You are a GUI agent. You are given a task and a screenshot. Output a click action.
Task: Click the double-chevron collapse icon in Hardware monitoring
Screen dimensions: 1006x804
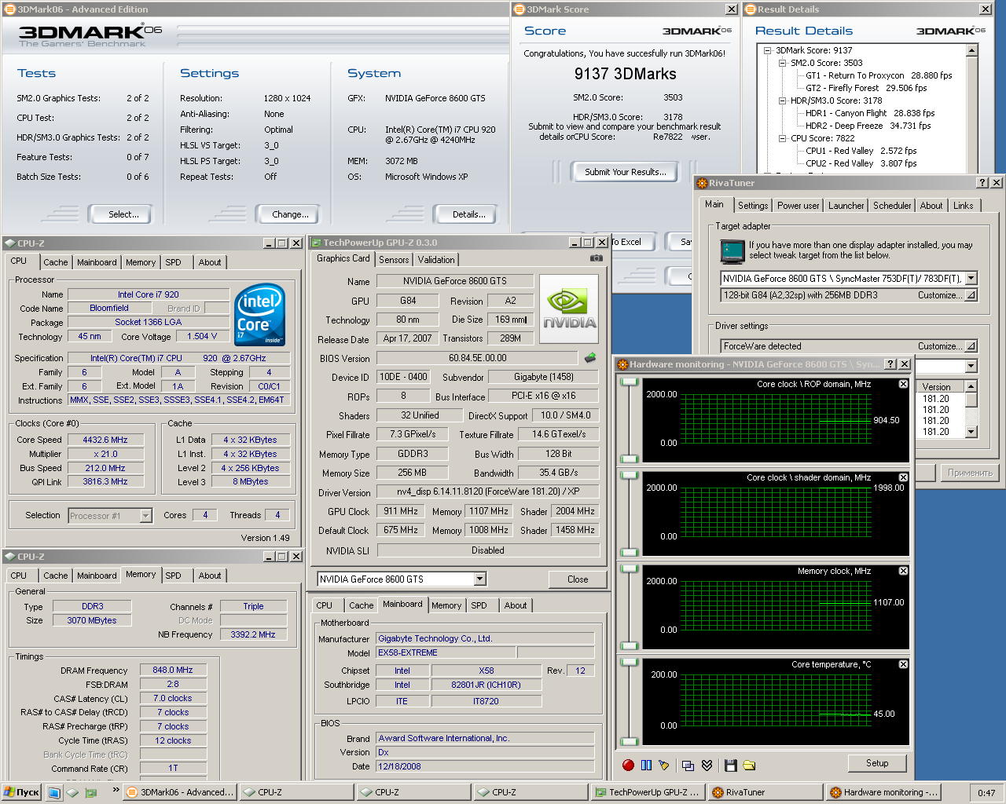coord(707,765)
